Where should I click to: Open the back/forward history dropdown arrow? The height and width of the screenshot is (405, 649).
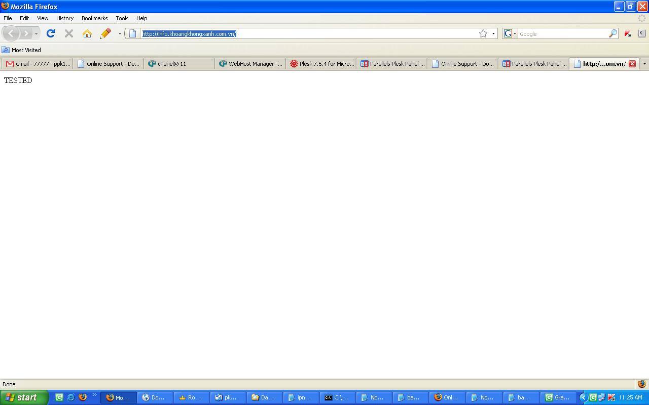tap(36, 33)
